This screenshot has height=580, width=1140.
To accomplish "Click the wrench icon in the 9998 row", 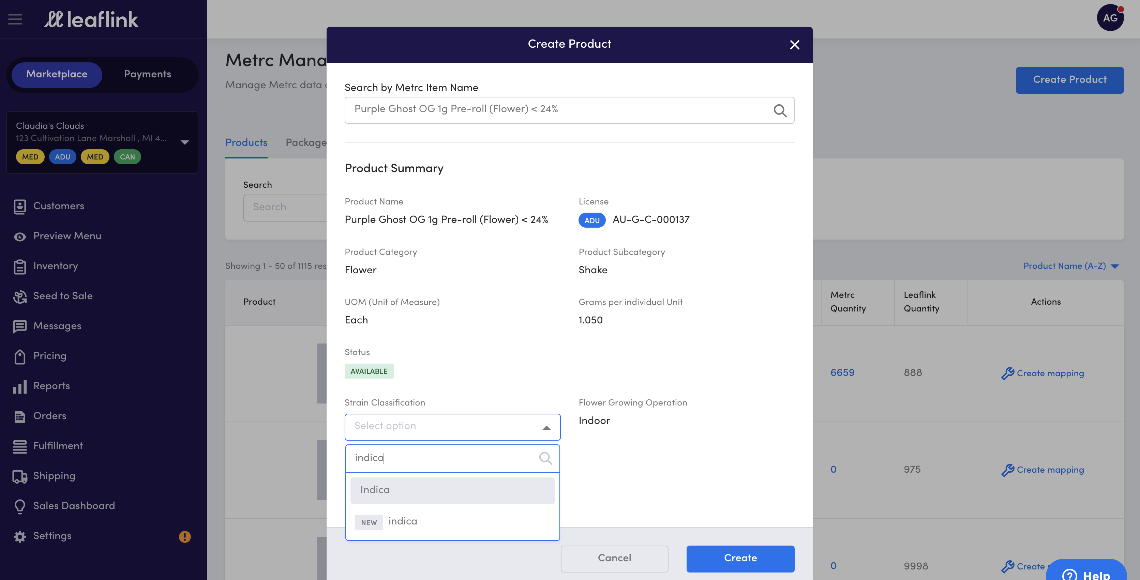I will [1007, 566].
